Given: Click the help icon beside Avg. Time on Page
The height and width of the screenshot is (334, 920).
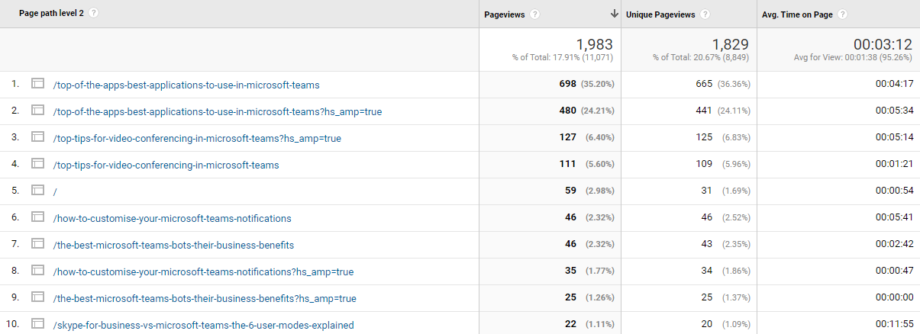Looking at the screenshot, I should click(x=842, y=14).
